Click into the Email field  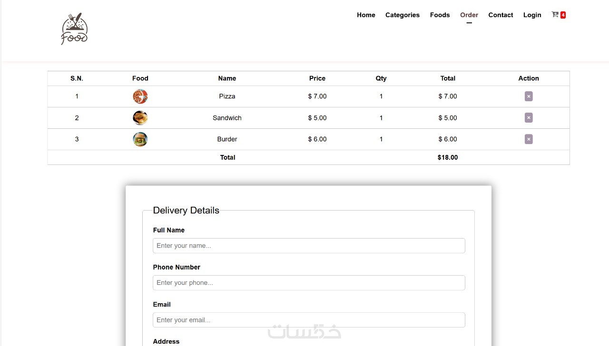click(x=309, y=320)
